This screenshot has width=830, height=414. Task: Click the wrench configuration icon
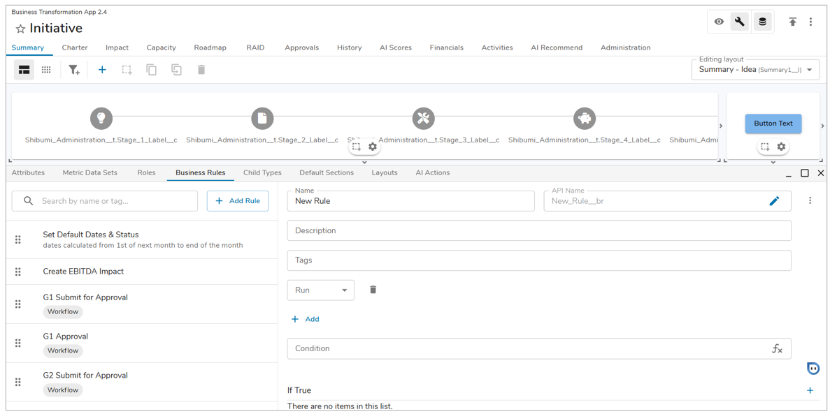(x=740, y=22)
